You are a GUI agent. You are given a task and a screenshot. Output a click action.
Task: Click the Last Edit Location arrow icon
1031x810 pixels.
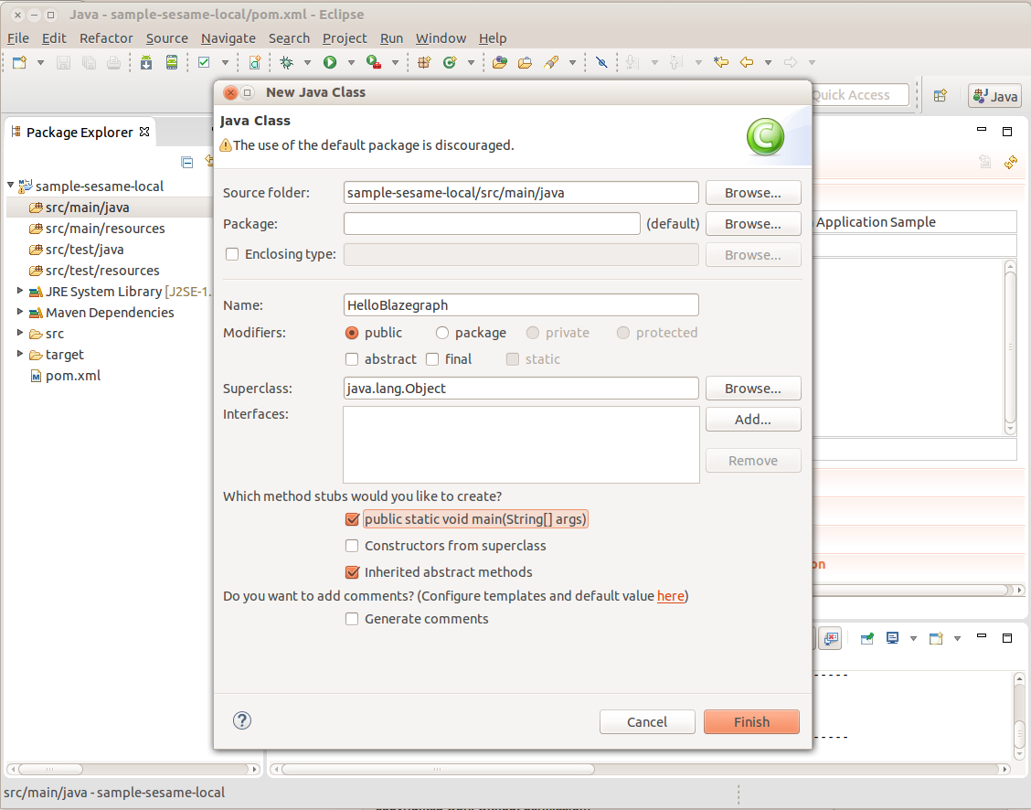click(721, 63)
